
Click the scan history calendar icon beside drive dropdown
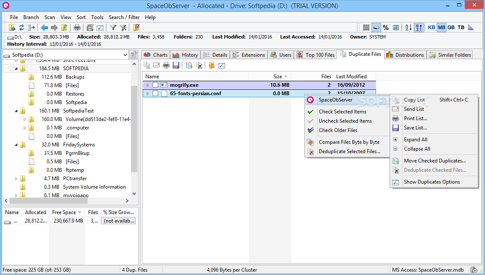coord(134,55)
